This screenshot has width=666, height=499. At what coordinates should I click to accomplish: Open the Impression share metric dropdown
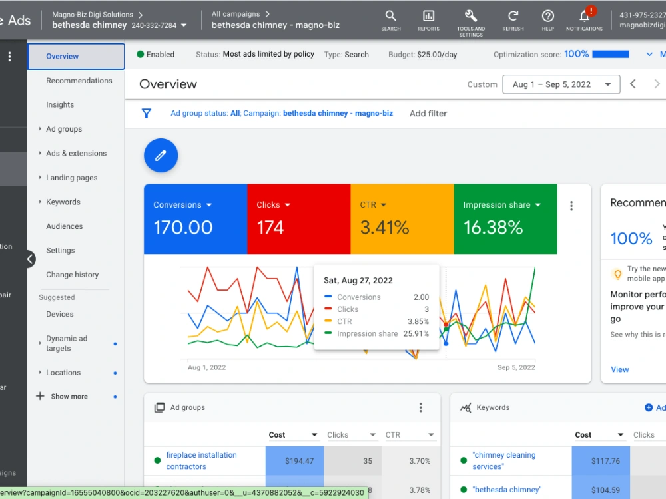537,205
